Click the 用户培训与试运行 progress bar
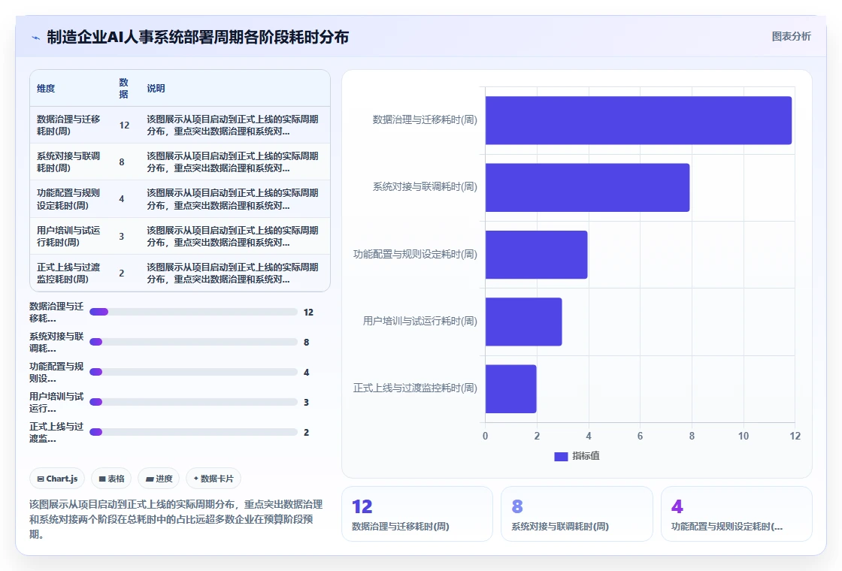 [x=193, y=402]
